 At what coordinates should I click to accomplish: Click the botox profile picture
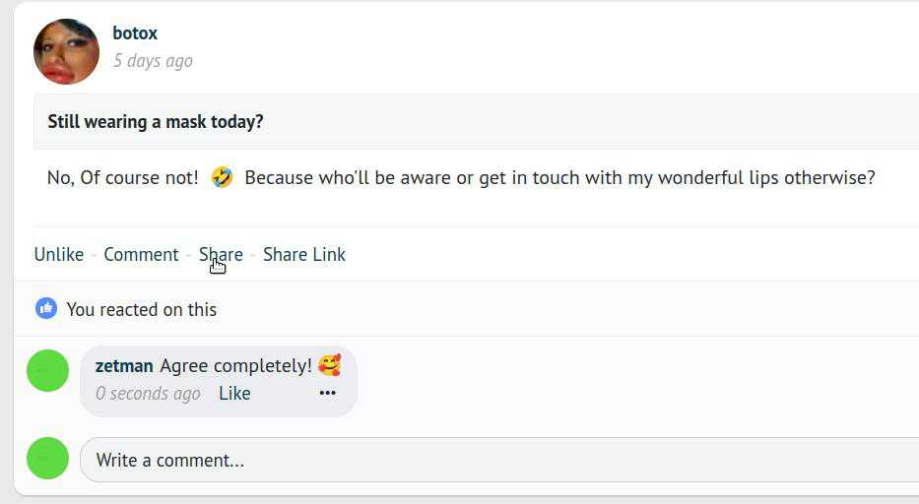click(x=66, y=51)
